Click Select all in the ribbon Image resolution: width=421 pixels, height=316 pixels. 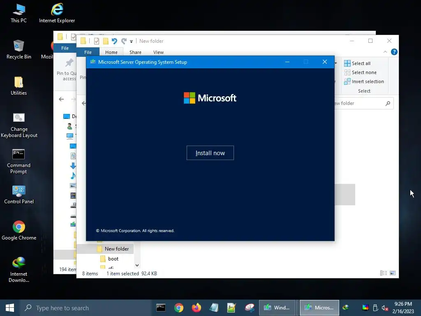(x=357, y=63)
